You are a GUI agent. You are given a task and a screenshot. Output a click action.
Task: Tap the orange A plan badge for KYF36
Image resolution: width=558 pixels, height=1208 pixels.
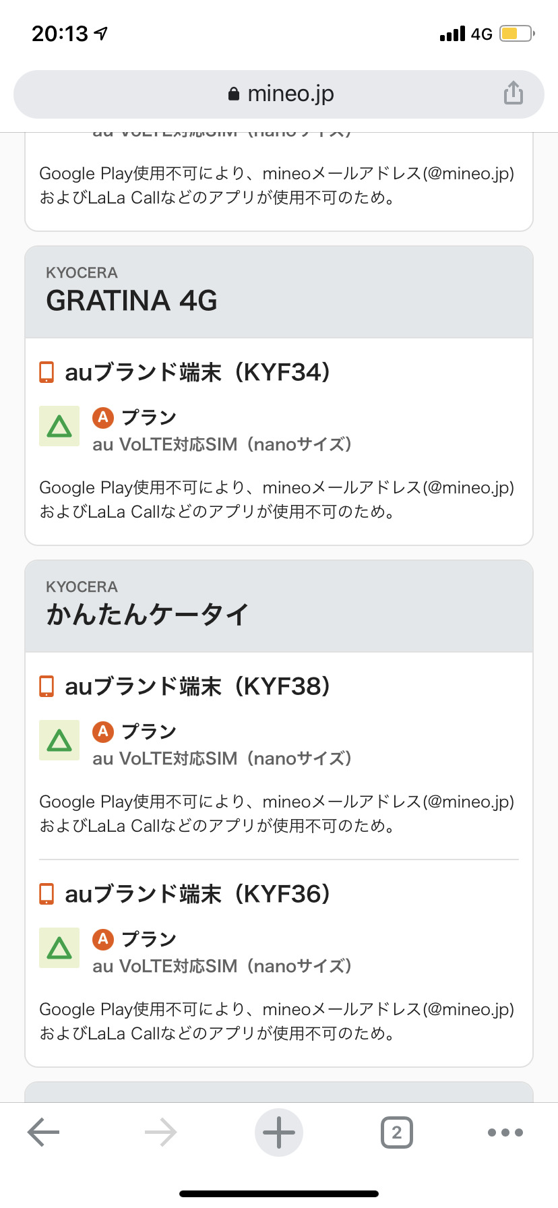tap(103, 938)
